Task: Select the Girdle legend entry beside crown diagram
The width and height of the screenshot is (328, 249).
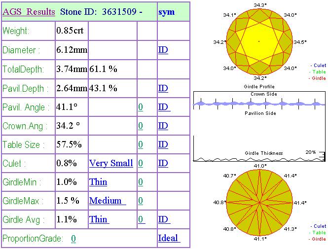Action: pyautogui.click(x=317, y=78)
